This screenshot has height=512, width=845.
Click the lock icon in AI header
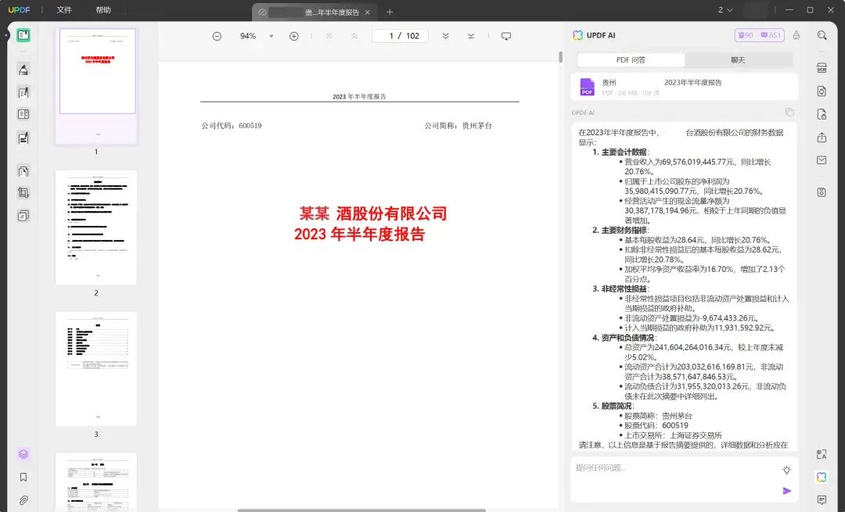coord(796,35)
